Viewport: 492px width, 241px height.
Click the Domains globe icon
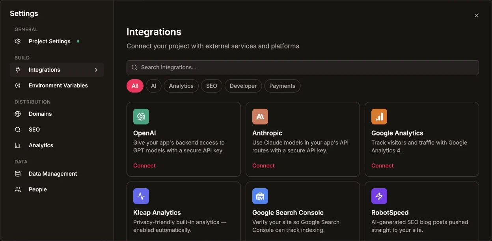point(18,114)
